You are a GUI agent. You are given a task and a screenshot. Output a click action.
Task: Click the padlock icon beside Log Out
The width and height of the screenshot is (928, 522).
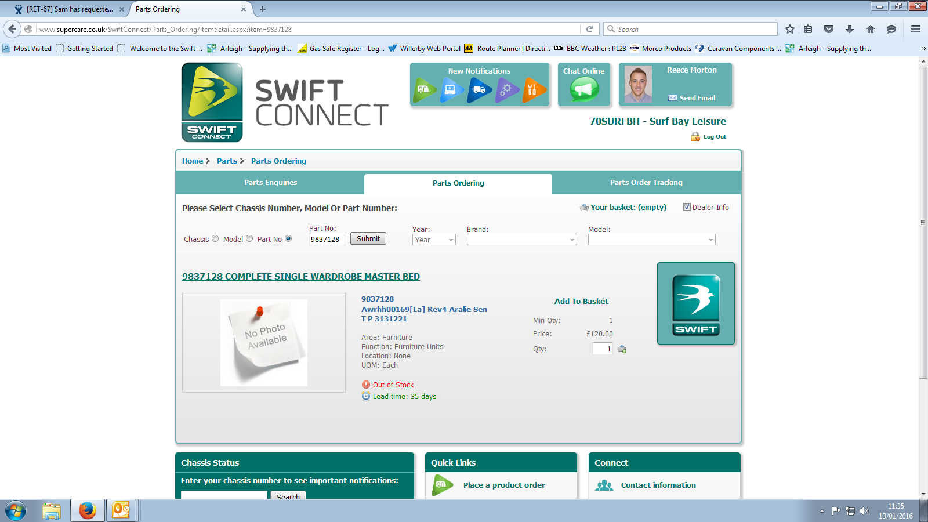tap(695, 136)
